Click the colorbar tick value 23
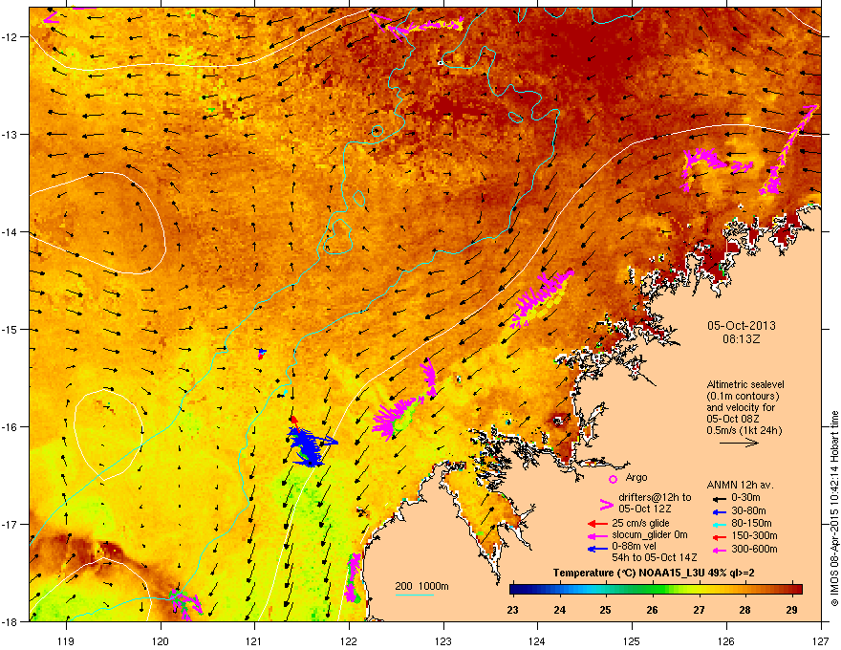Viewport: 841px width, 650px height. 513,610
